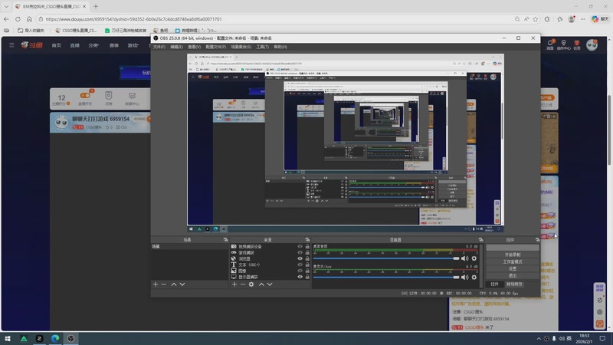This screenshot has width=613, height=345.
Task: Switch to the 转场特效 tab
Action: 514,284
